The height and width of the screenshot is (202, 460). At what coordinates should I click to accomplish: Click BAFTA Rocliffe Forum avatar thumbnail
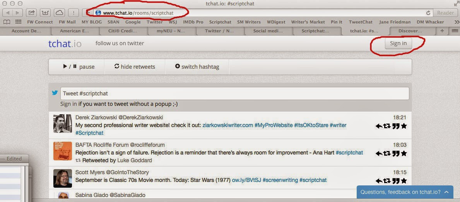pos(63,151)
